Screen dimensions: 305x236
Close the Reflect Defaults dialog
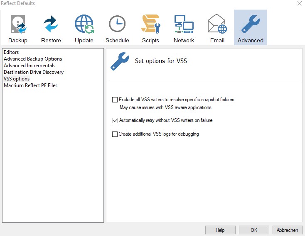pyautogui.click(x=300, y=3)
